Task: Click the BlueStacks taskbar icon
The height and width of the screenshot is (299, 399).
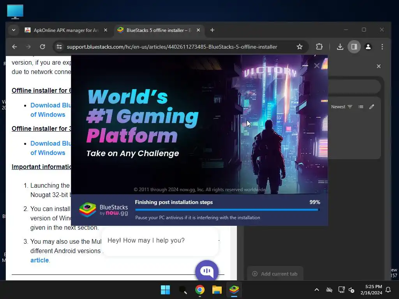Action: click(234, 290)
